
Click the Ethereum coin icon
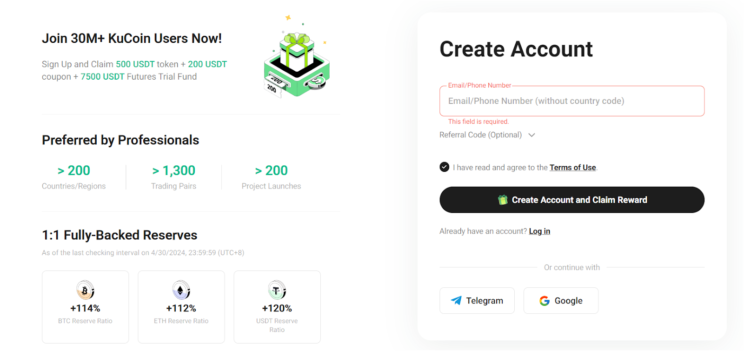click(181, 290)
